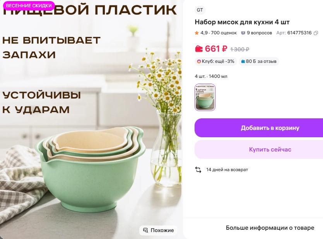Click the red wallet price icon
Screen dimensions: 323x239
[199, 49]
